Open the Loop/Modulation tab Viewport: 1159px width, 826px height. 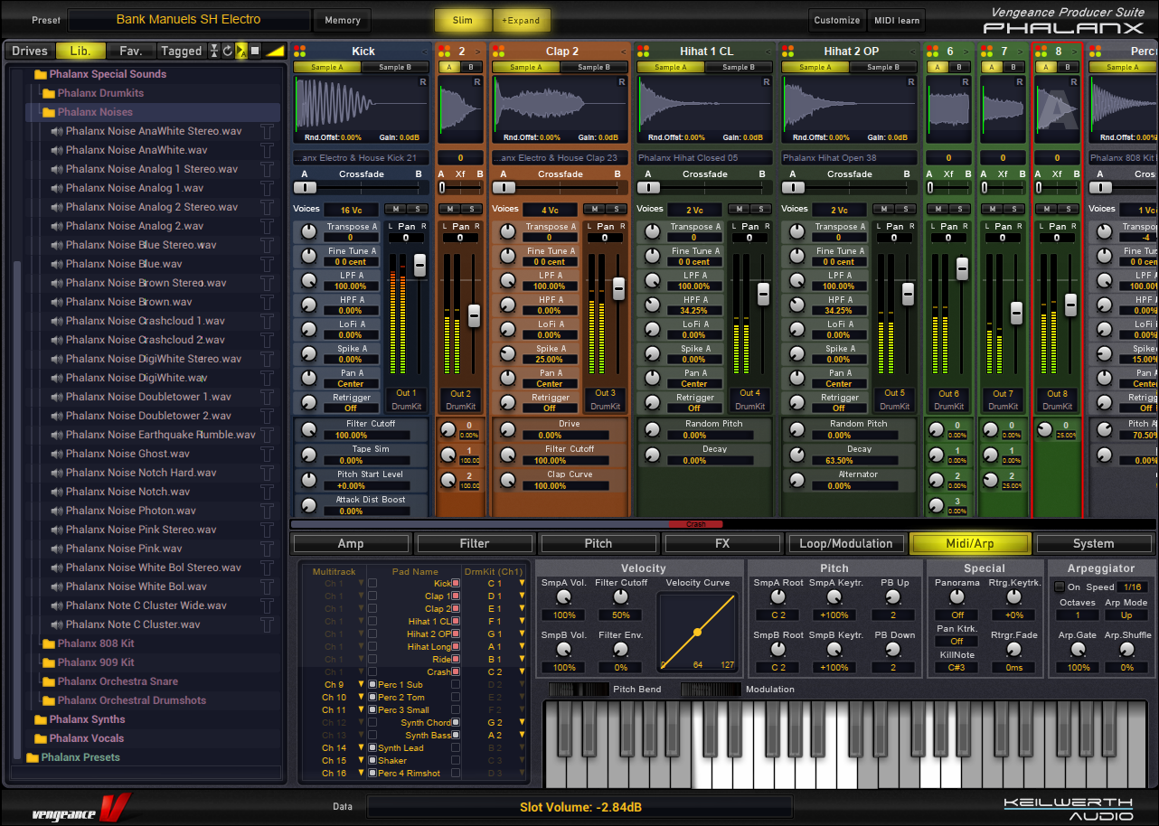coord(846,544)
